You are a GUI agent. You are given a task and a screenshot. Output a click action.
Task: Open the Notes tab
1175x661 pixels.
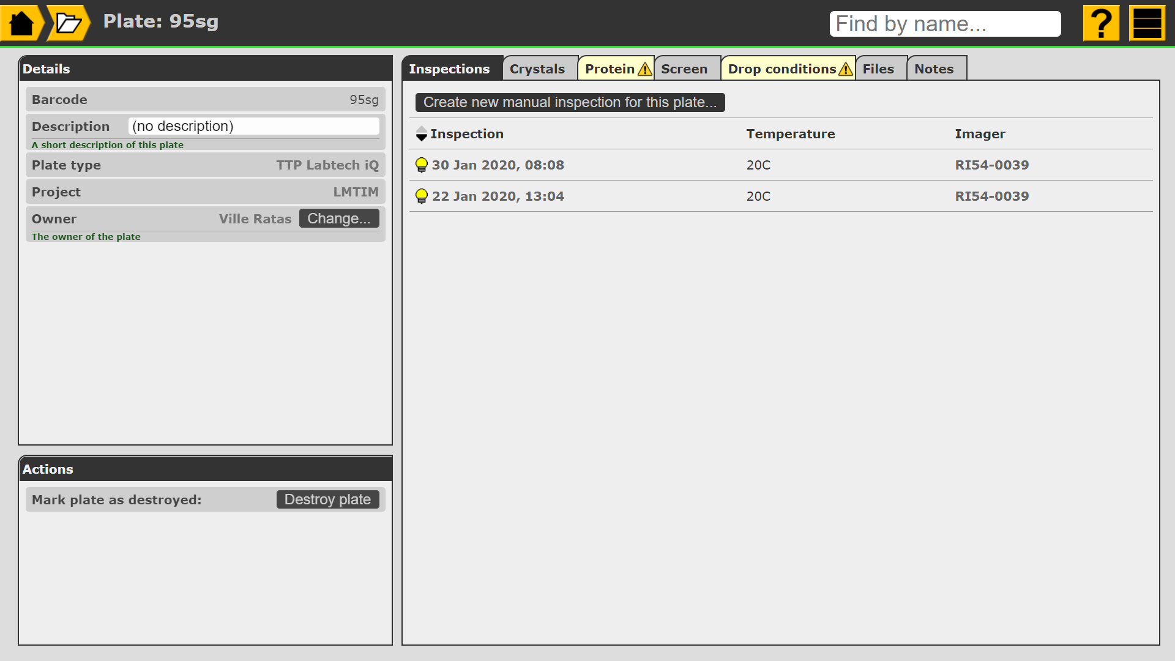pyautogui.click(x=934, y=69)
